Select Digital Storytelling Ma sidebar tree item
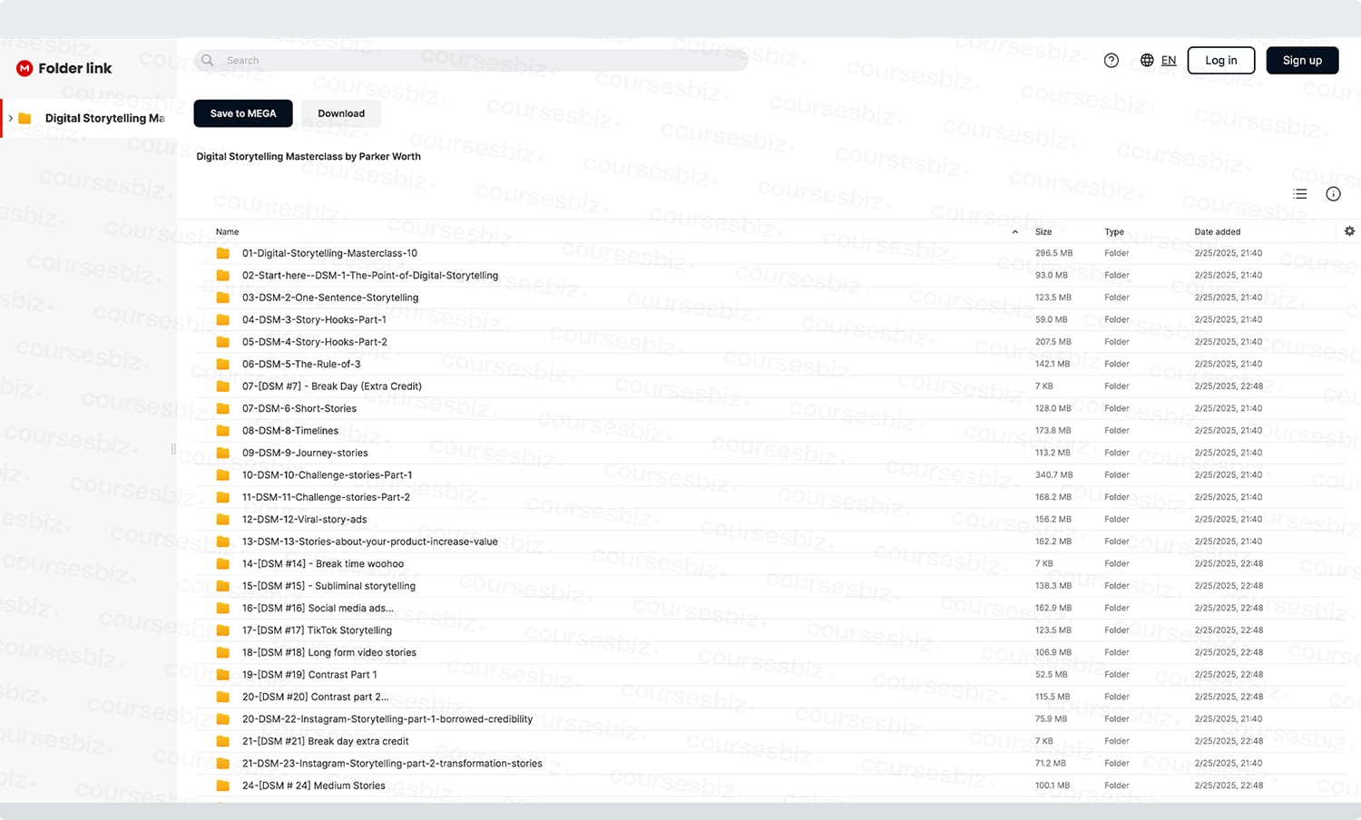The width and height of the screenshot is (1361, 820). [89, 118]
